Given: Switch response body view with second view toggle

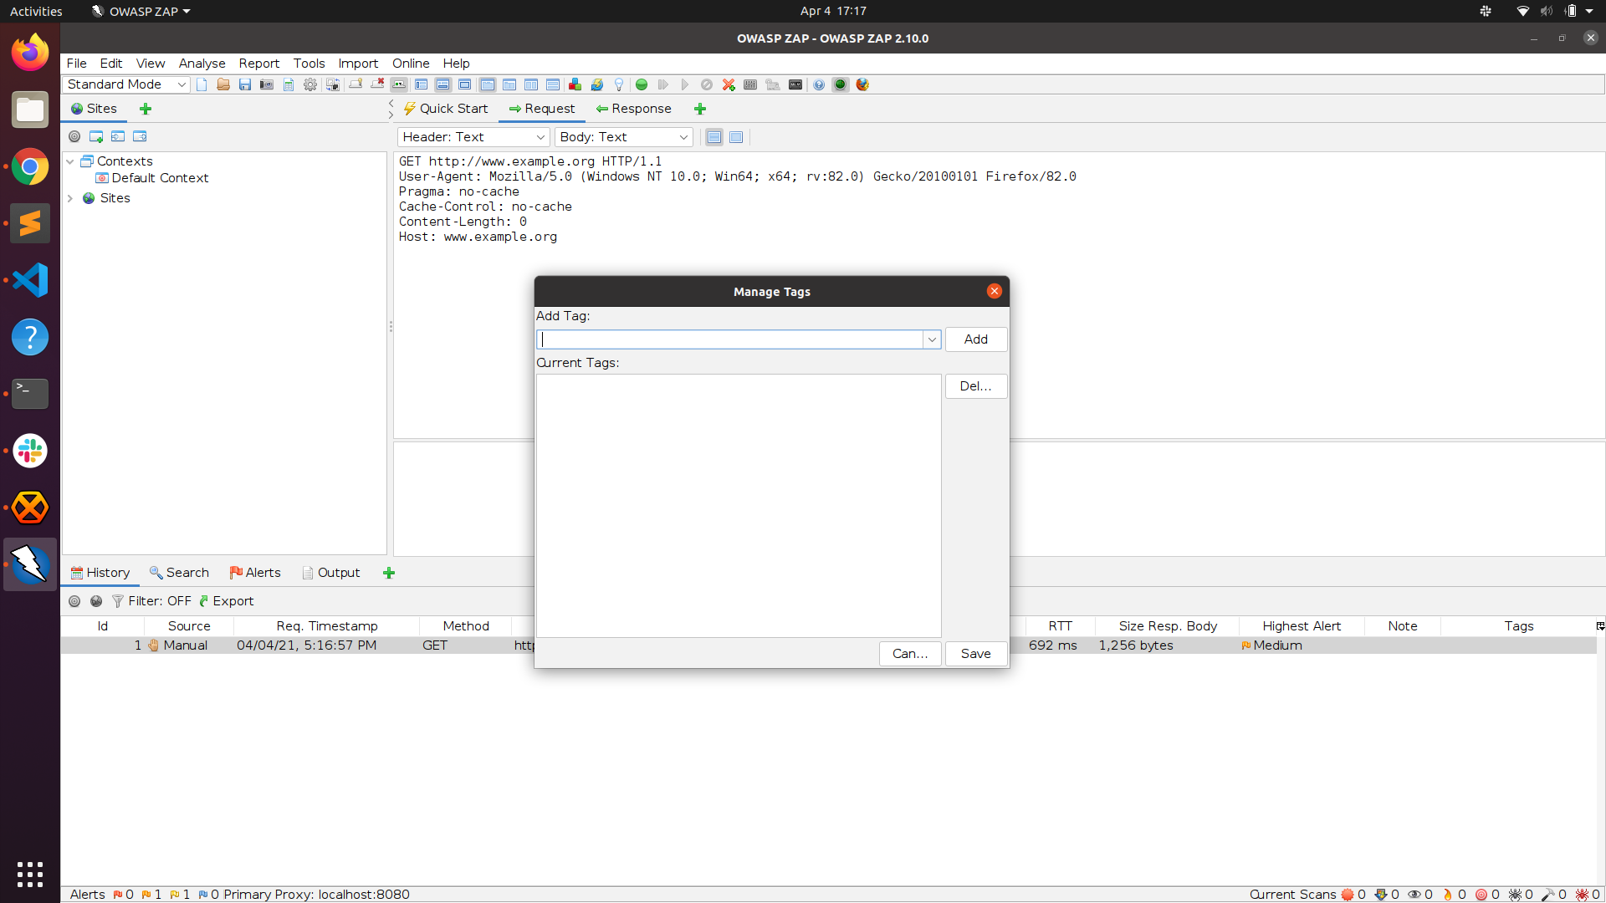Looking at the screenshot, I should [736, 137].
